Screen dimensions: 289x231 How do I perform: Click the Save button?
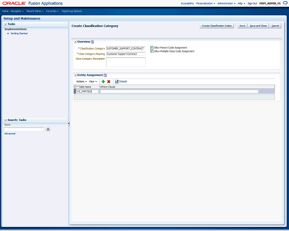(242, 26)
